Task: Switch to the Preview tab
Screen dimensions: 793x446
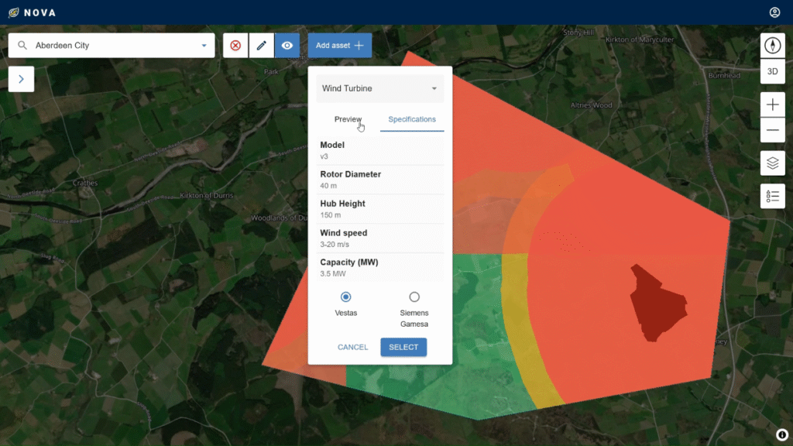Action: point(348,119)
